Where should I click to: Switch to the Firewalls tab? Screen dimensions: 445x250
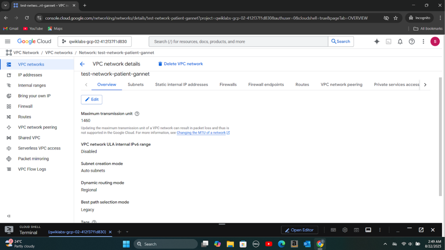(x=228, y=85)
